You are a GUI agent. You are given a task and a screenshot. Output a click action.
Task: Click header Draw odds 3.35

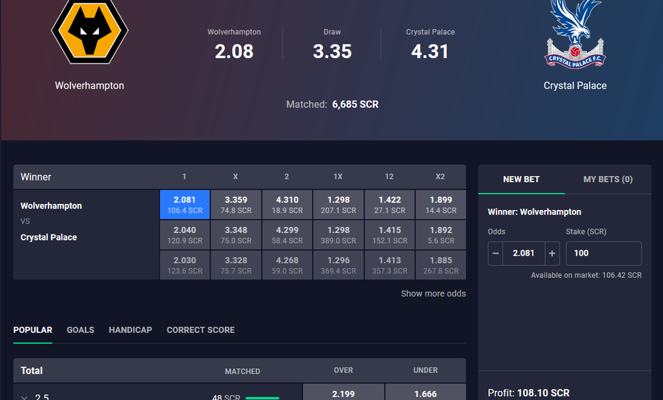coord(332,52)
